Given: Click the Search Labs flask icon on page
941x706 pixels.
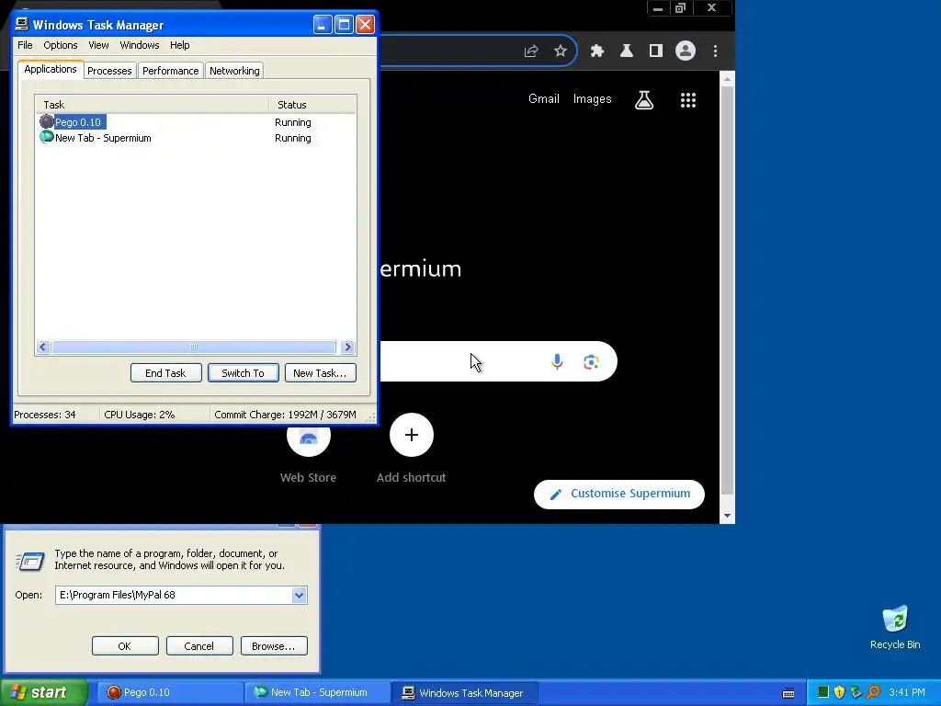Looking at the screenshot, I should tap(644, 99).
